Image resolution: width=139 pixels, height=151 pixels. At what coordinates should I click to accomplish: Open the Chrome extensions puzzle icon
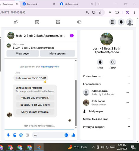[x=117, y=12]
